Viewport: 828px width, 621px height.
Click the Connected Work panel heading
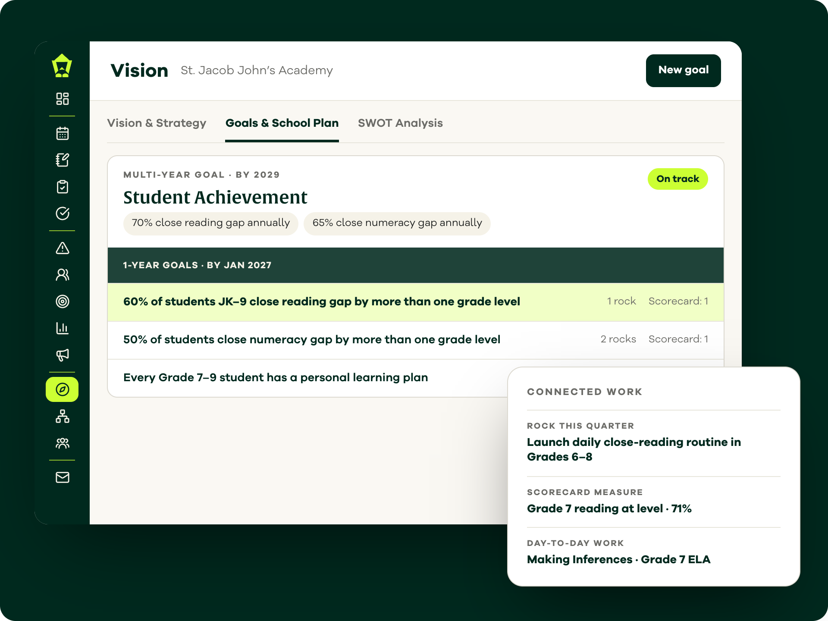click(585, 392)
